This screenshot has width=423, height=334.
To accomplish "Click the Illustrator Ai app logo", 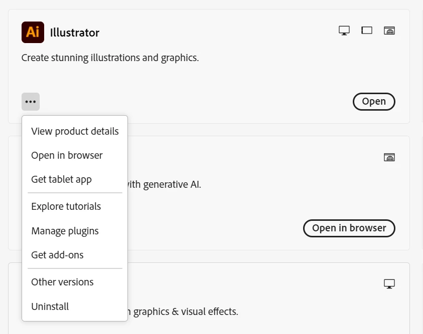I will coord(33,32).
